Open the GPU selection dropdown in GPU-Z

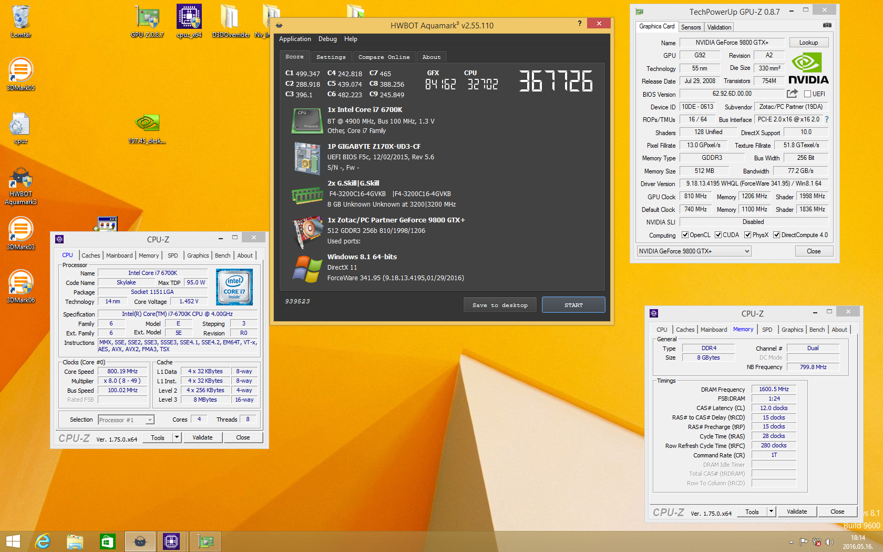tap(694, 251)
